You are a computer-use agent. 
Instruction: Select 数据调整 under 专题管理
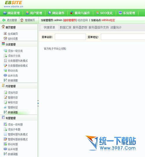[13, 154]
